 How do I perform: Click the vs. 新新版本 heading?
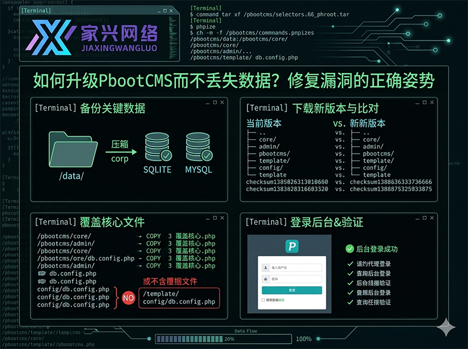[359, 123]
